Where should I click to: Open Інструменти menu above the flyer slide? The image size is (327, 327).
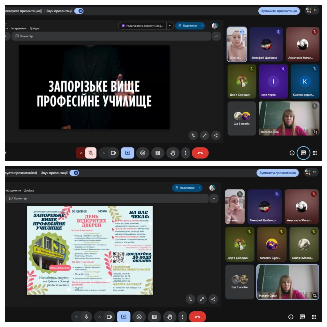coord(13,191)
